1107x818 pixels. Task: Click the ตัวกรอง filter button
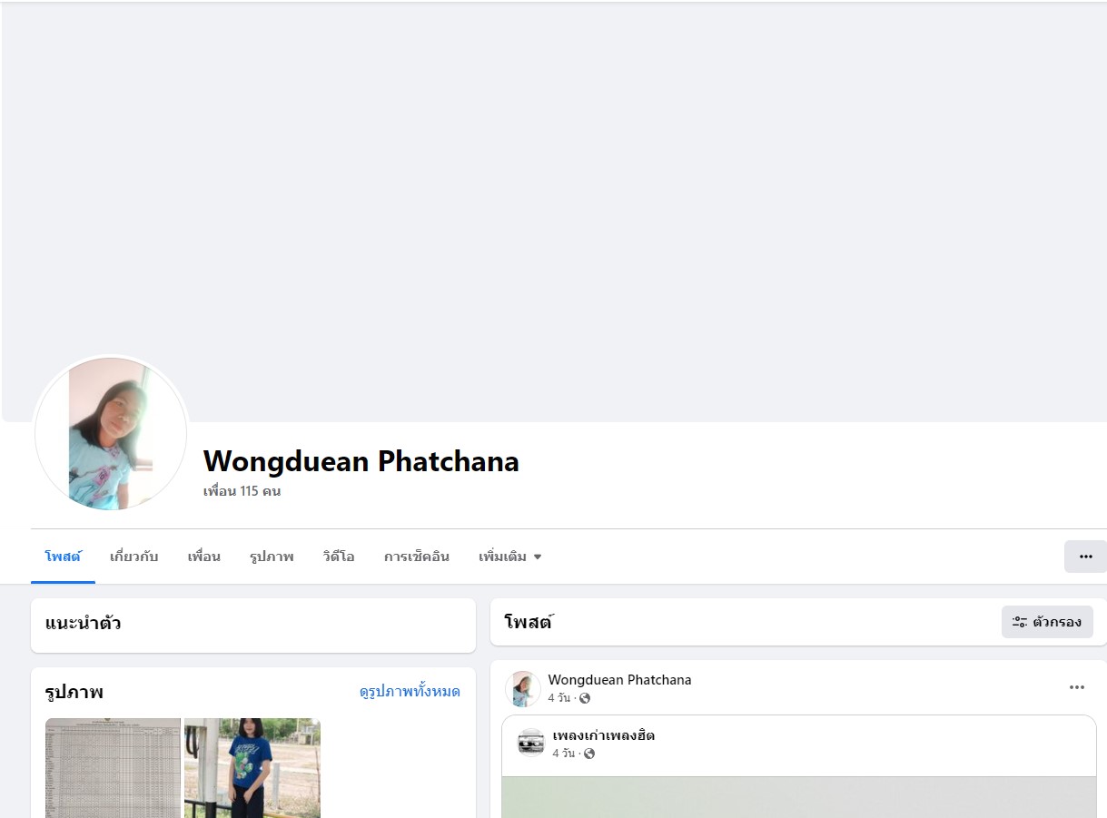pyautogui.click(x=1047, y=622)
